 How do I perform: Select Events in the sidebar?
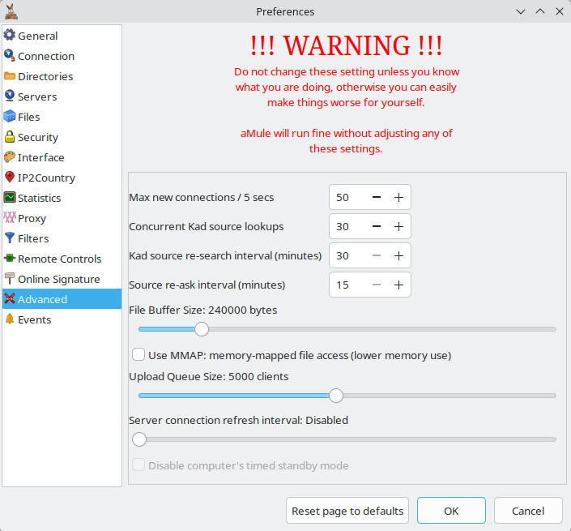click(62, 319)
